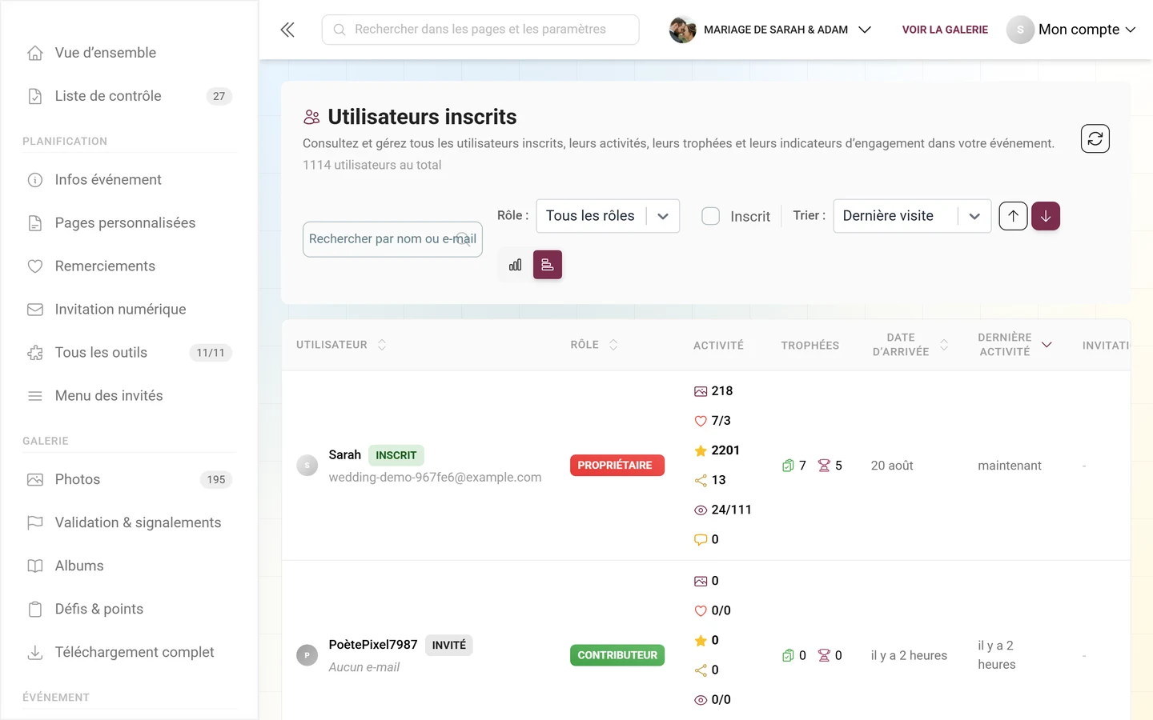1153x720 pixels.
Task: Click Sarah's challenges icon showing 7
Action: [x=788, y=466]
